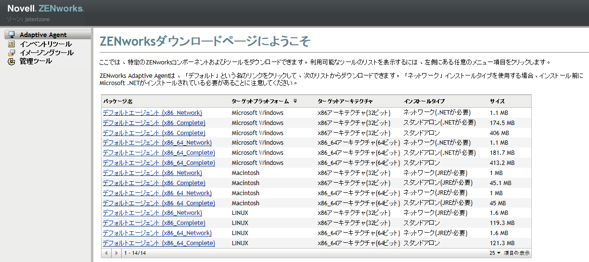
Task: Download the Macintosh x86_64_Network agent
Action: click(157, 193)
